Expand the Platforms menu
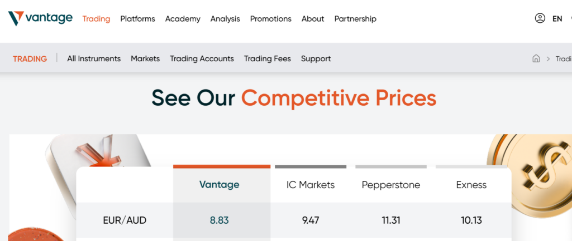 [x=137, y=19]
